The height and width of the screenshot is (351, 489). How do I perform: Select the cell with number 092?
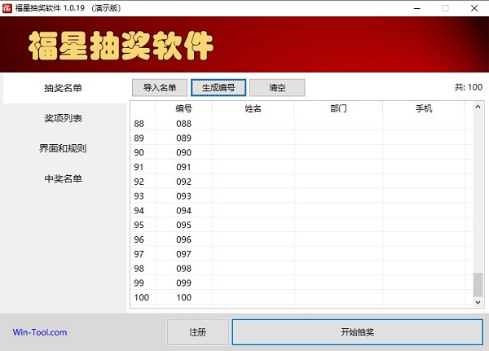click(x=183, y=182)
